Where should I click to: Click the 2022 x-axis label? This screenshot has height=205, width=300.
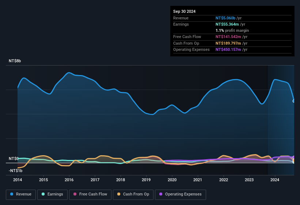pyautogui.click(x=224, y=180)
